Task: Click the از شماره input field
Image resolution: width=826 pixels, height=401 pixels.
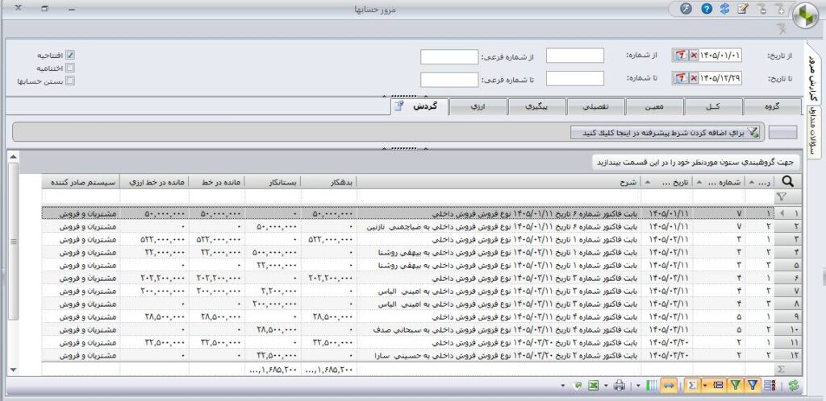Action: point(574,56)
